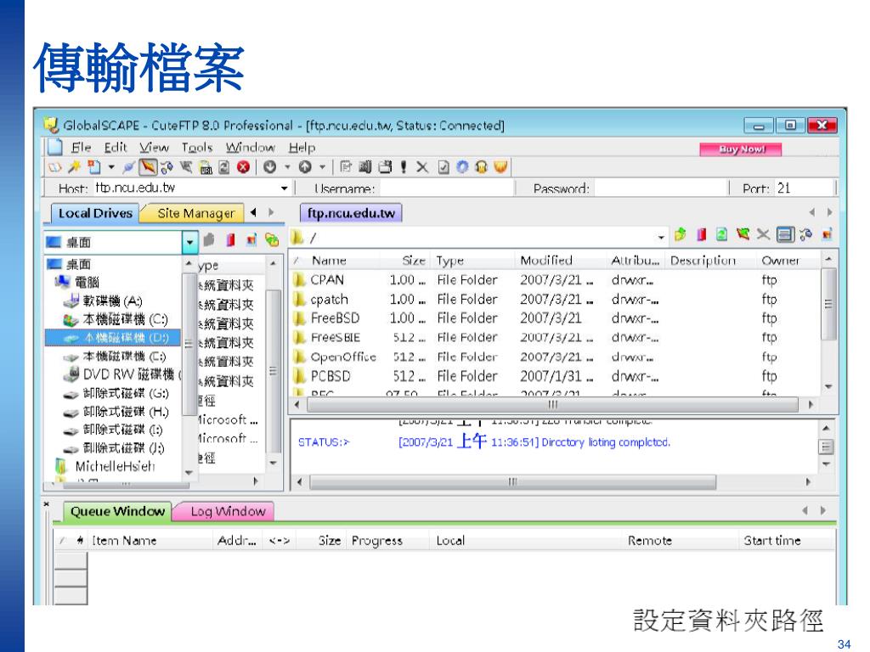
Task: Open dropdown arrow beside Download icon
Action: tap(287, 167)
